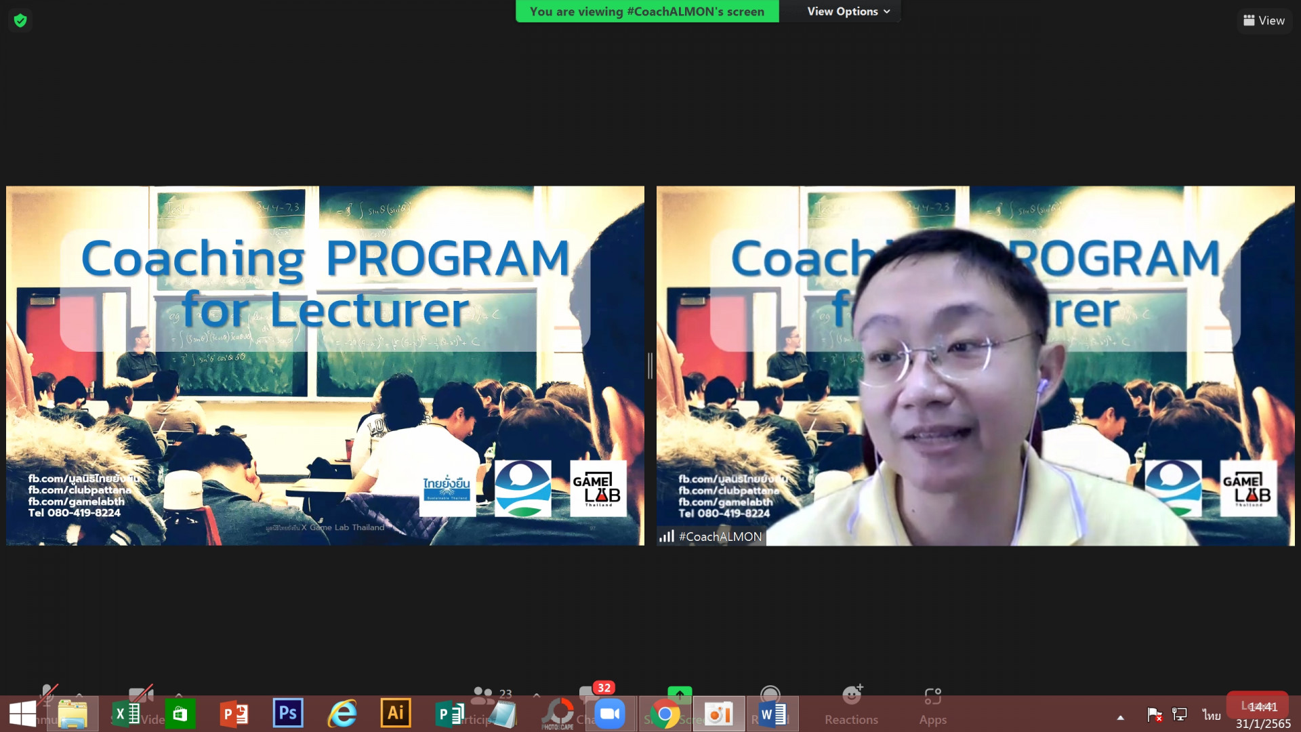
Task: Launch PowerPoint from the taskbar
Action: (x=234, y=714)
